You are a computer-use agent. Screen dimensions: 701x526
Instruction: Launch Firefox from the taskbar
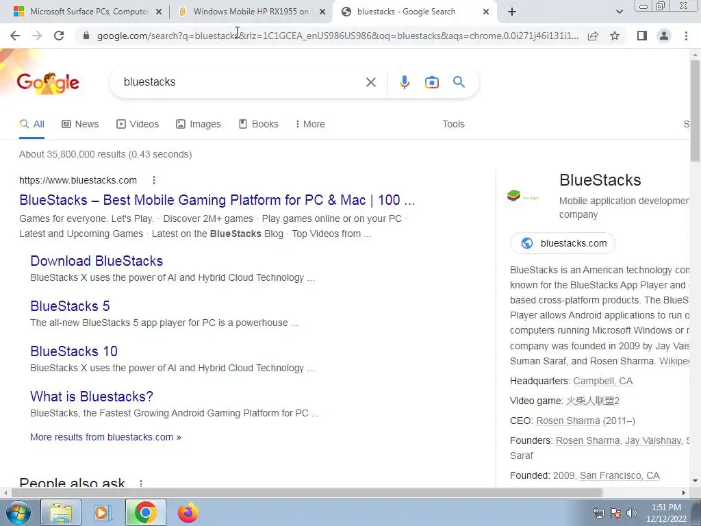[x=188, y=512]
